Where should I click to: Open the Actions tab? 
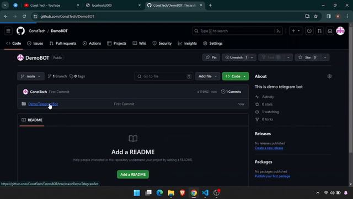92,43
